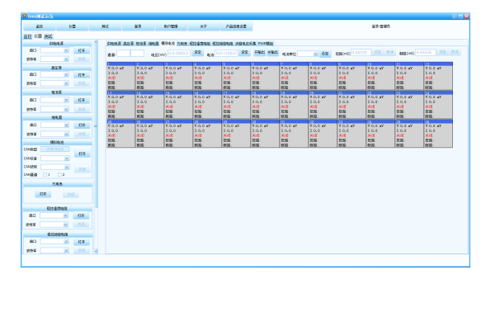Open the 测试 sub-tab below the toolbar

pyautogui.click(x=49, y=36)
